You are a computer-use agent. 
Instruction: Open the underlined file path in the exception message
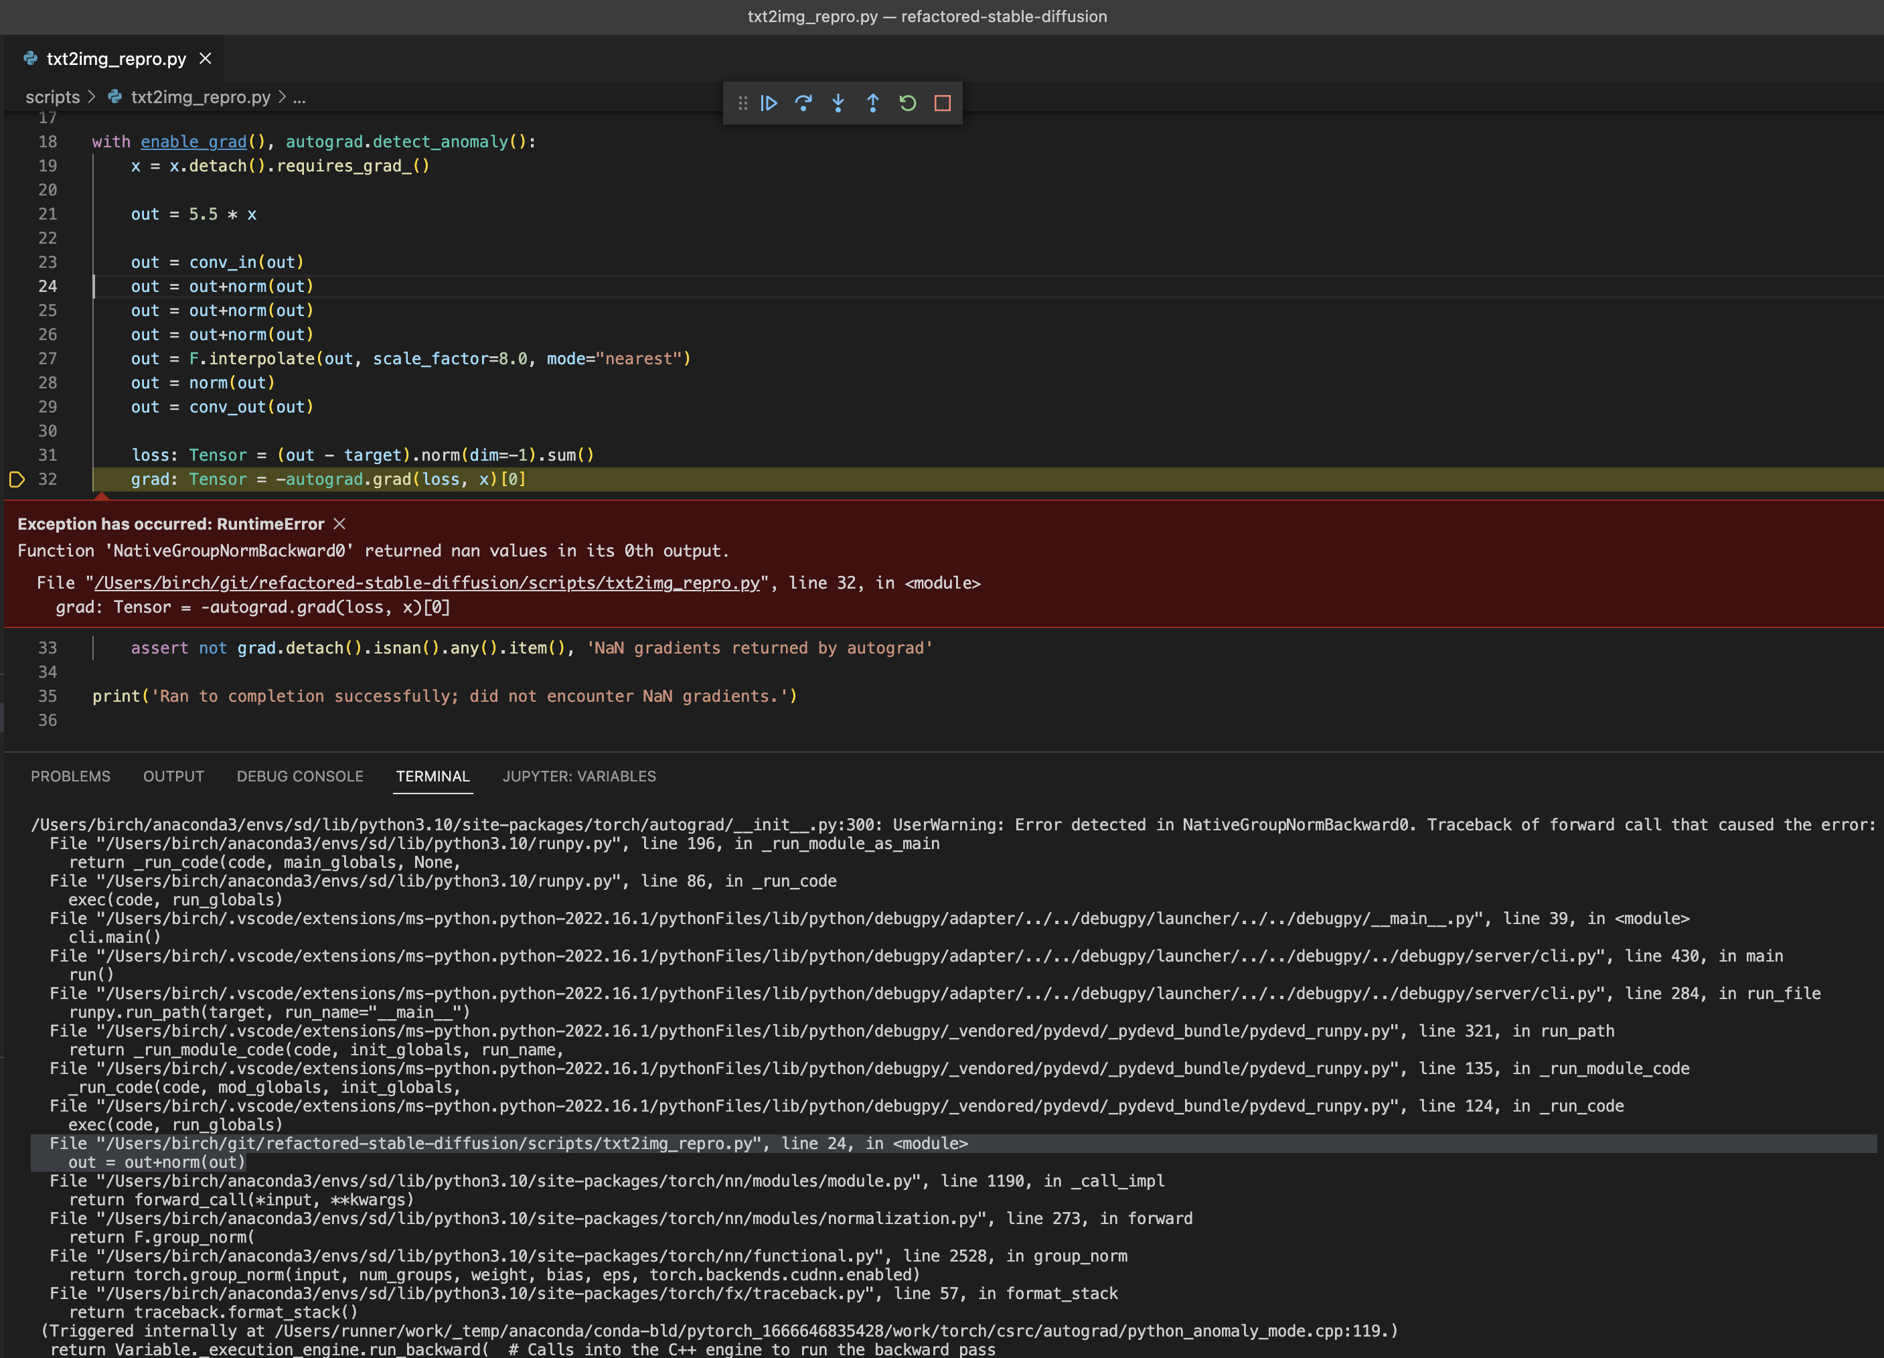tap(428, 583)
